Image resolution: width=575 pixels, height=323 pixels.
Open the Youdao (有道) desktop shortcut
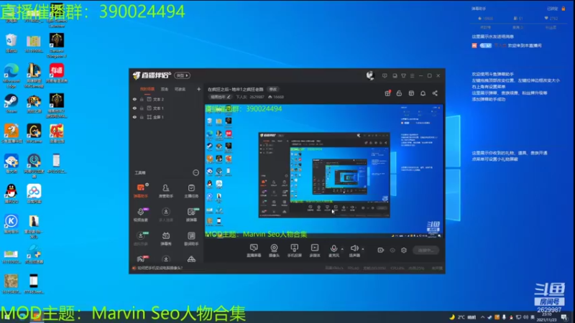pyautogui.click(x=57, y=73)
